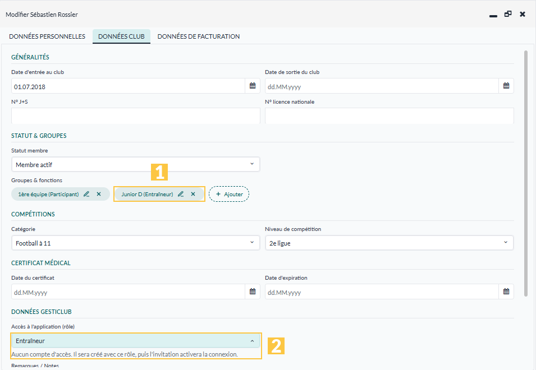Select the Données club tab

click(121, 36)
